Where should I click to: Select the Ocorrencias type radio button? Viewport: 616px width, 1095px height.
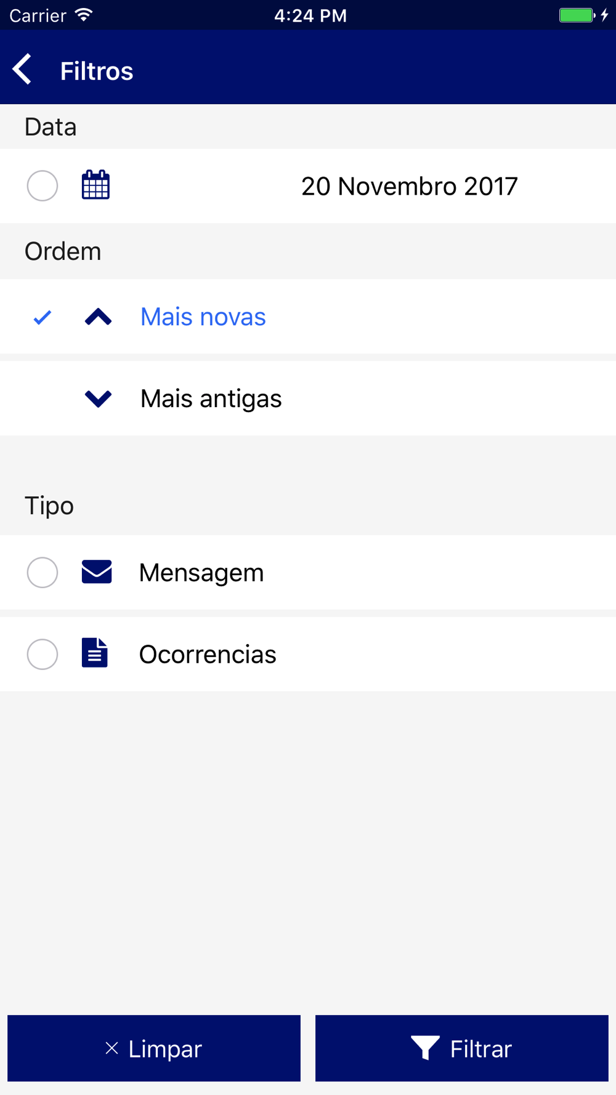click(43, 653)
